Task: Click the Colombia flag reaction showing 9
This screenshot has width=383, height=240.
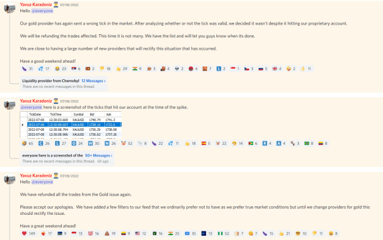Action: (126, 233)
